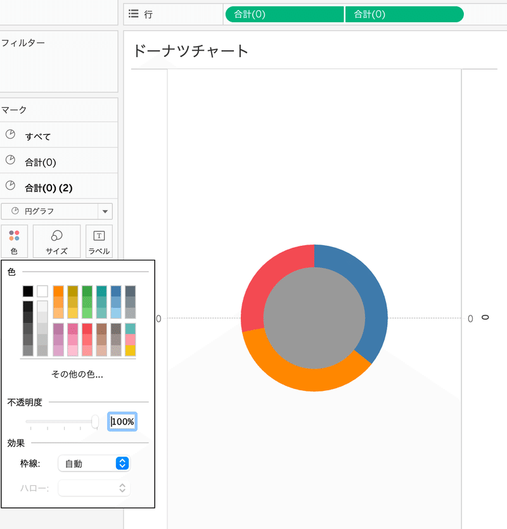
Task: Click the 行 rows shelf icon
Action: 133,14
